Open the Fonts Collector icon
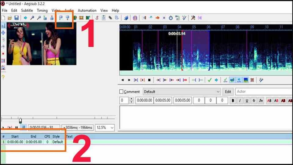 pos(117,18)
